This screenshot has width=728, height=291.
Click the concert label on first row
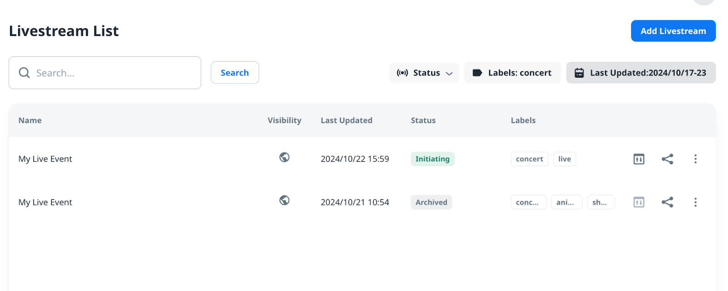[529, 159]
